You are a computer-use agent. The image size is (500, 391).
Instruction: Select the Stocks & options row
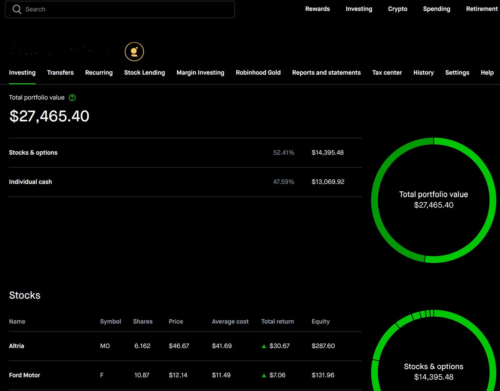pyautogui.click(x=185, y=153)
